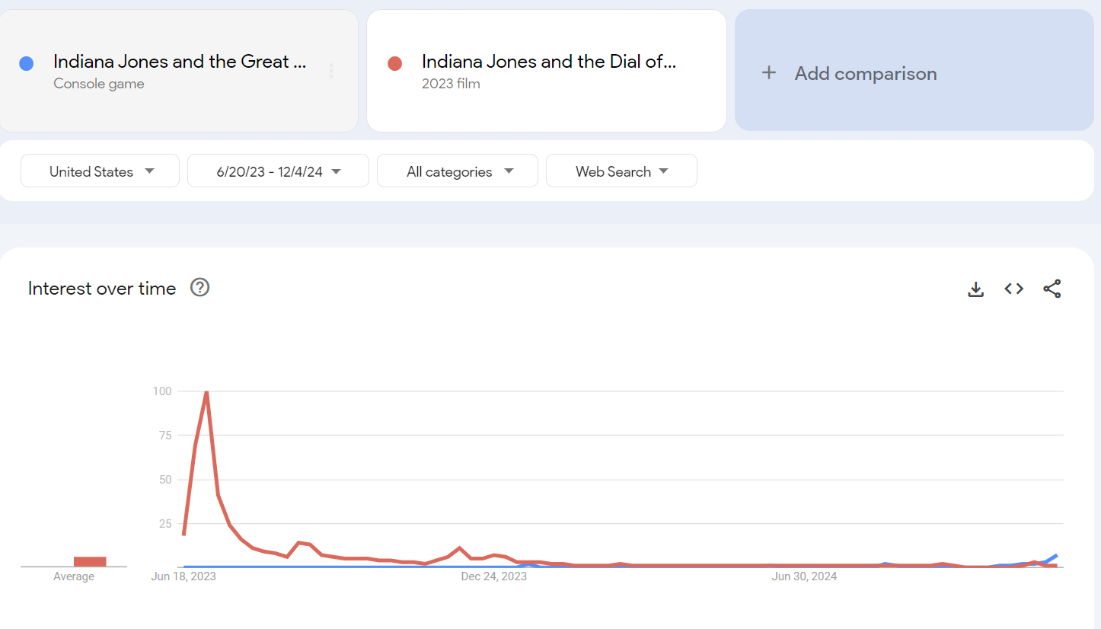Click the Dec 24, 2023 axis label
Viewport: 1101px width, 629px height.
pos(493,576)
